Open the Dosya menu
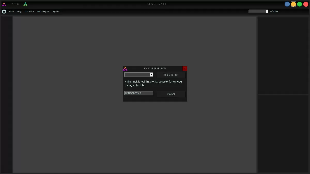The width and height of the screenshot is (310, 174). point(11,12)
